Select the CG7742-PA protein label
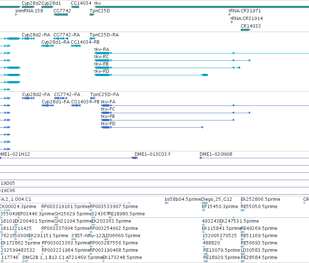Viewport: 309px width, 263px height. (67, 94)
